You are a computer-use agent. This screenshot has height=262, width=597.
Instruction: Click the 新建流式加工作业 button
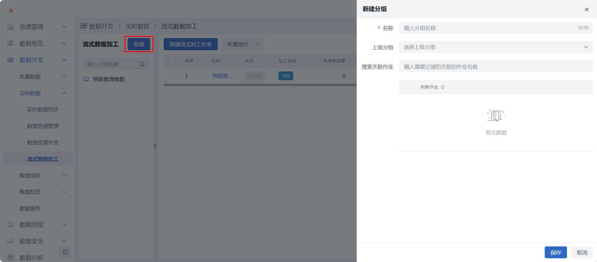191,44
